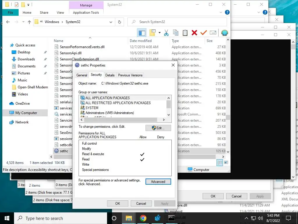Open the Share ribbon tab
Viewport: 298px width, 224px height.
pos(44,13)
